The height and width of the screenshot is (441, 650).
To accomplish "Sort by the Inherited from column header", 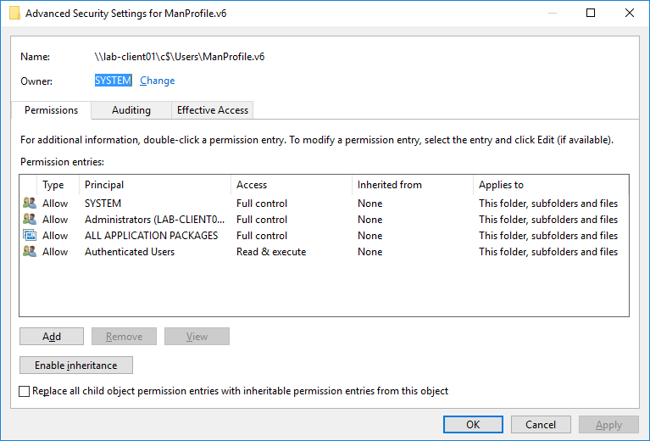I will pos(413,185).
